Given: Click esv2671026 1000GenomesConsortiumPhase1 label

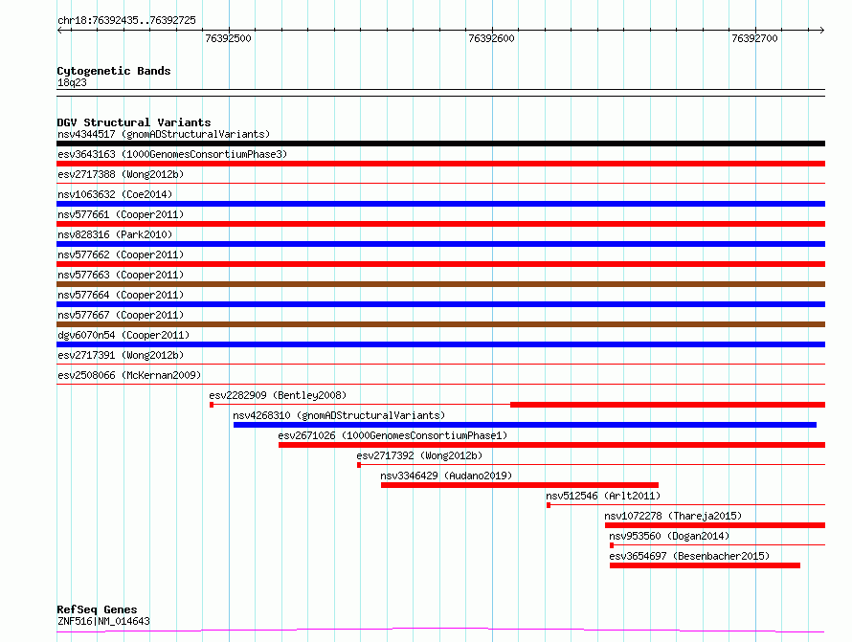Looking at the screenshot, I should (x=392, y=435).
